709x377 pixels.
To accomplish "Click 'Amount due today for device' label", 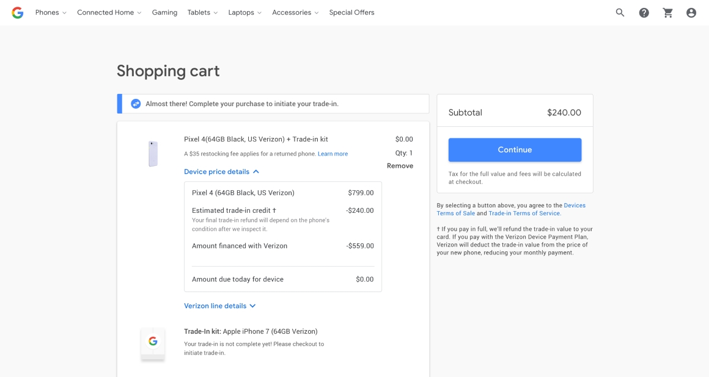I will [238, 279].
